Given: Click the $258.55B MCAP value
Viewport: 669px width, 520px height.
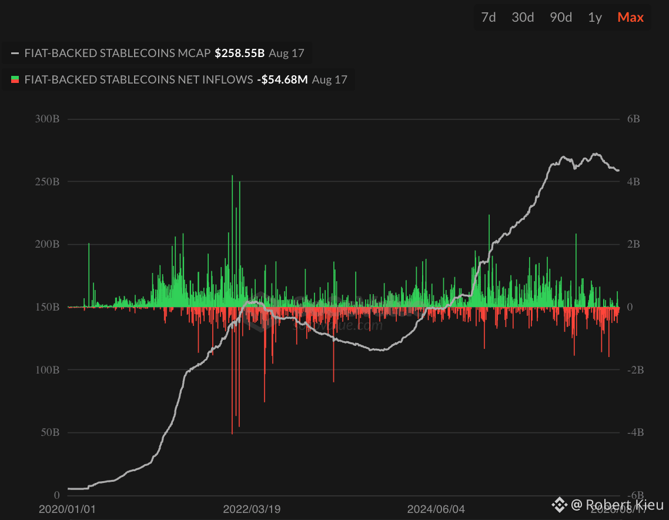Looking at the screenshot, I should click(239, 53).
